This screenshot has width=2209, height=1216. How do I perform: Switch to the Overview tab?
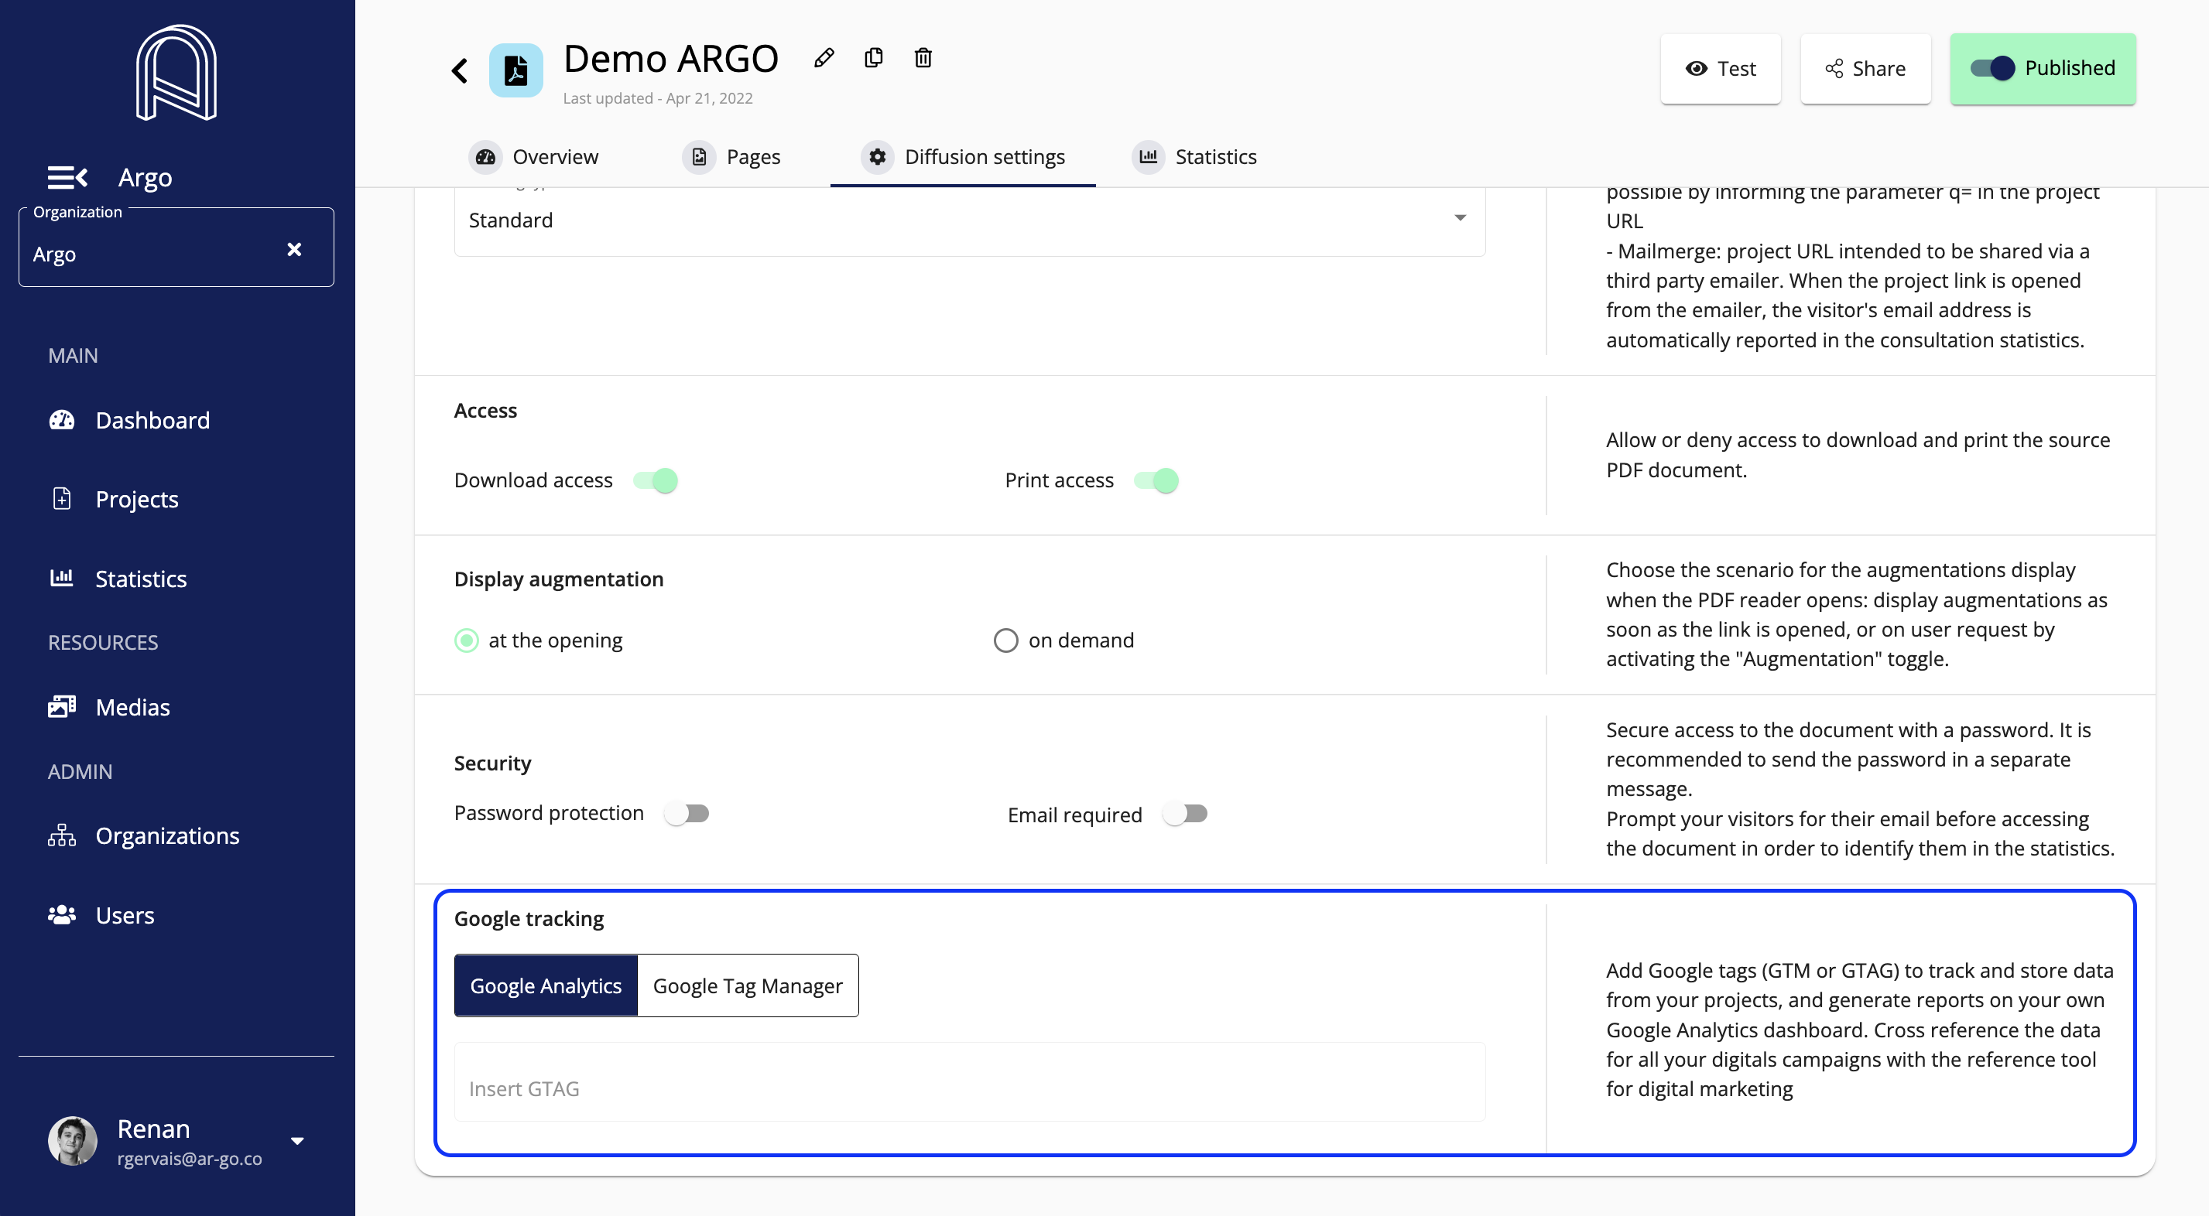pyautogui.click(x=533, y=157)
